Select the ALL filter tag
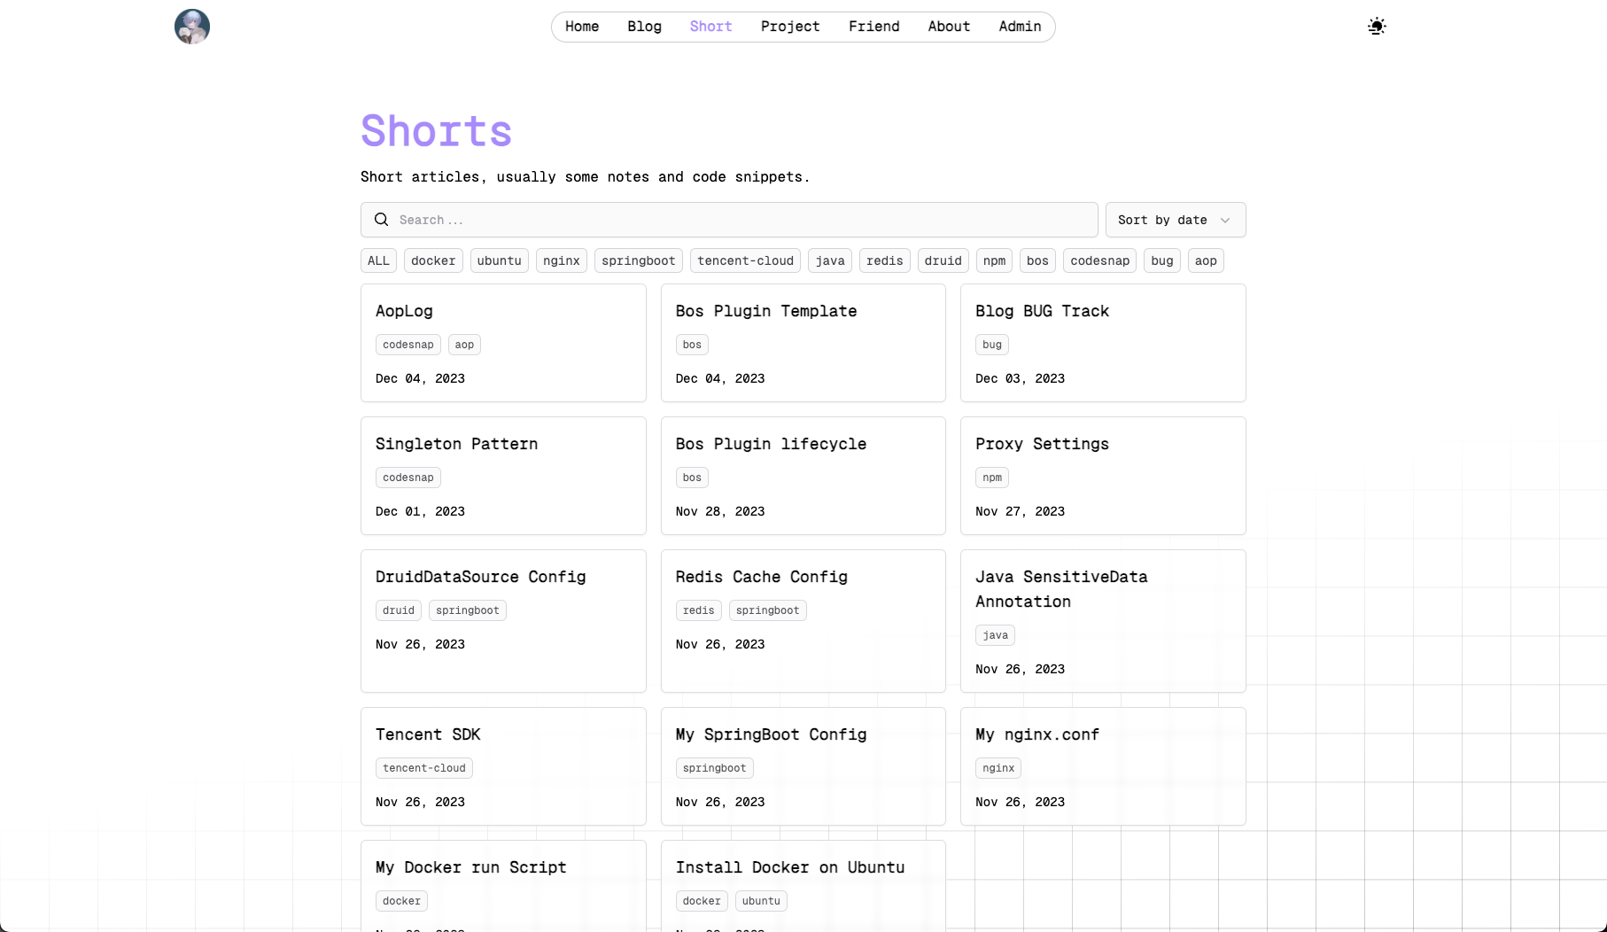 [378, 260]
